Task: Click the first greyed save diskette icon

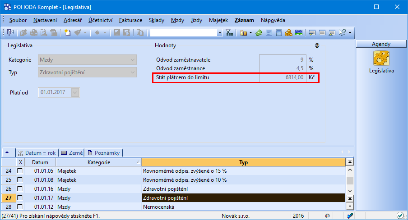Action: (x=117, y=33)
